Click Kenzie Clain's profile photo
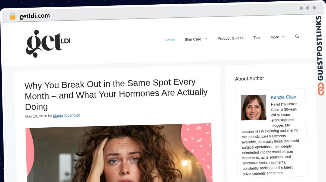326x182 pixels. click(253, 108)
